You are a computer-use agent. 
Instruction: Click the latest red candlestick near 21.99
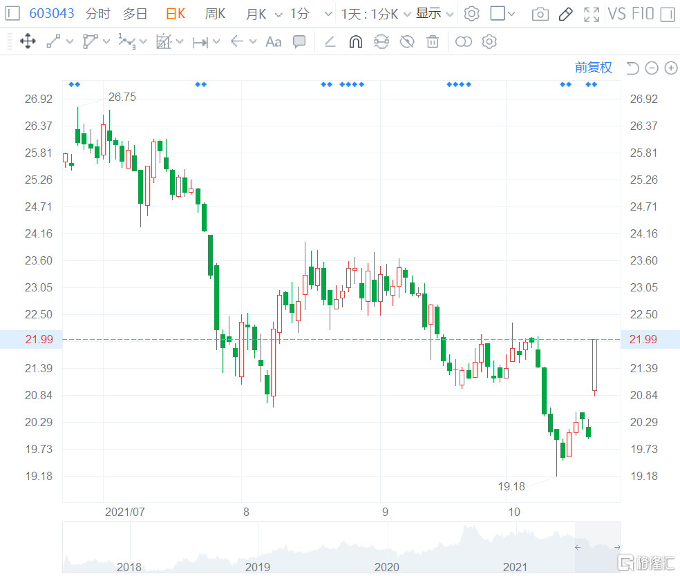[x=594, y=366]
